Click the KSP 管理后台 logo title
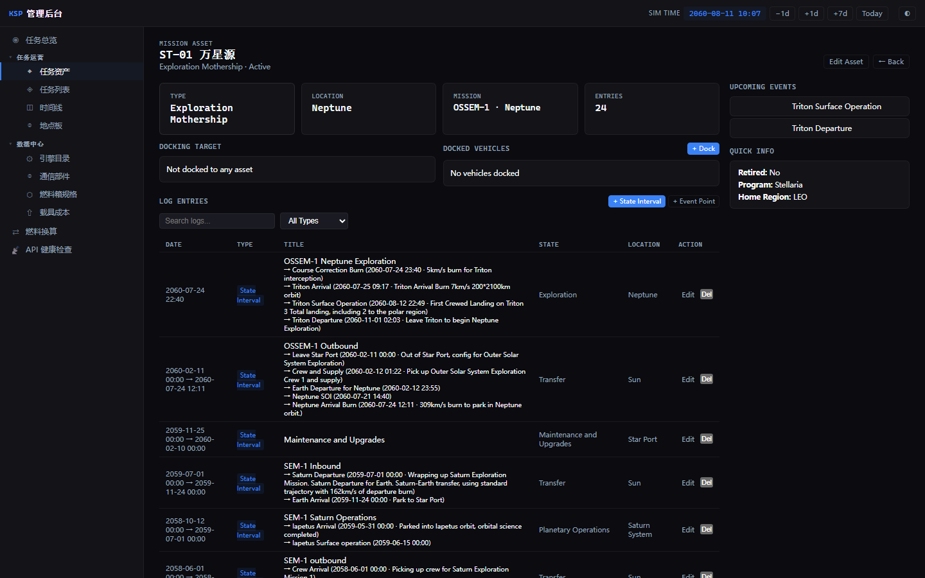925x578 pixels. (35, 13)
